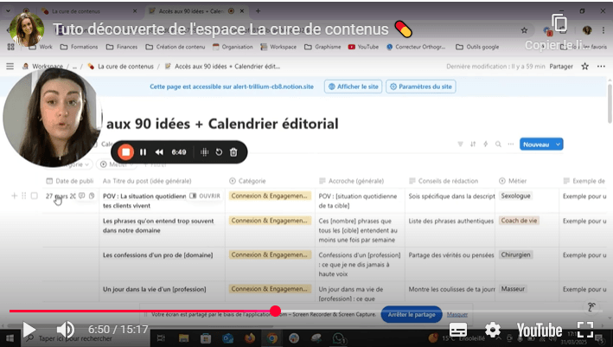The width and height of the screenshot is (613, 347).
Task: Click the Catégorie column header
Action: (251, 180)
